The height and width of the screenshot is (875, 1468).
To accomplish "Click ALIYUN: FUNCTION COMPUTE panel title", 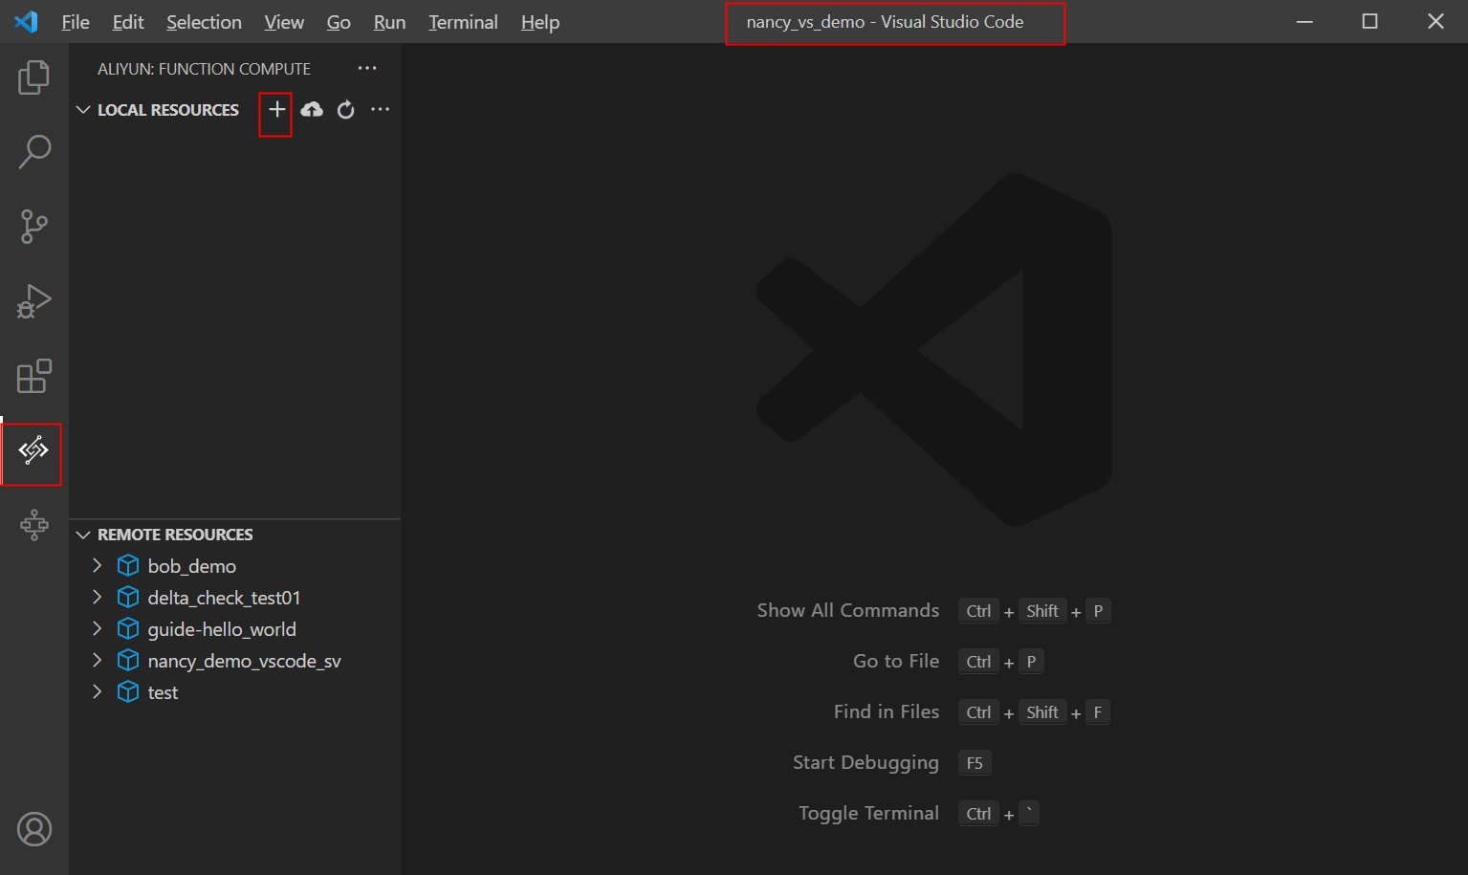I will tap(204, 69).
